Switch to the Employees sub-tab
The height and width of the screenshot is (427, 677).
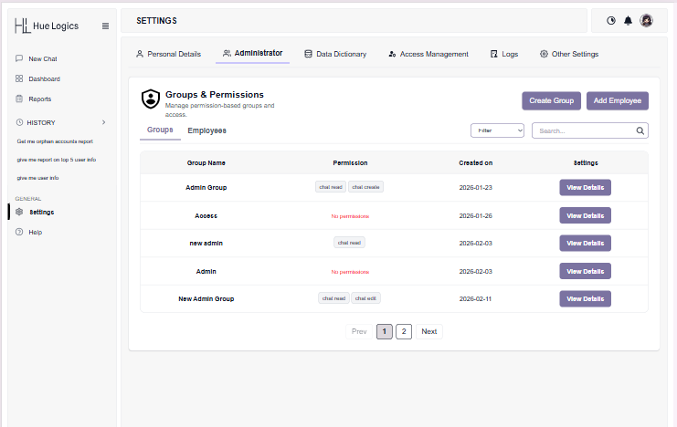point(206,130)
